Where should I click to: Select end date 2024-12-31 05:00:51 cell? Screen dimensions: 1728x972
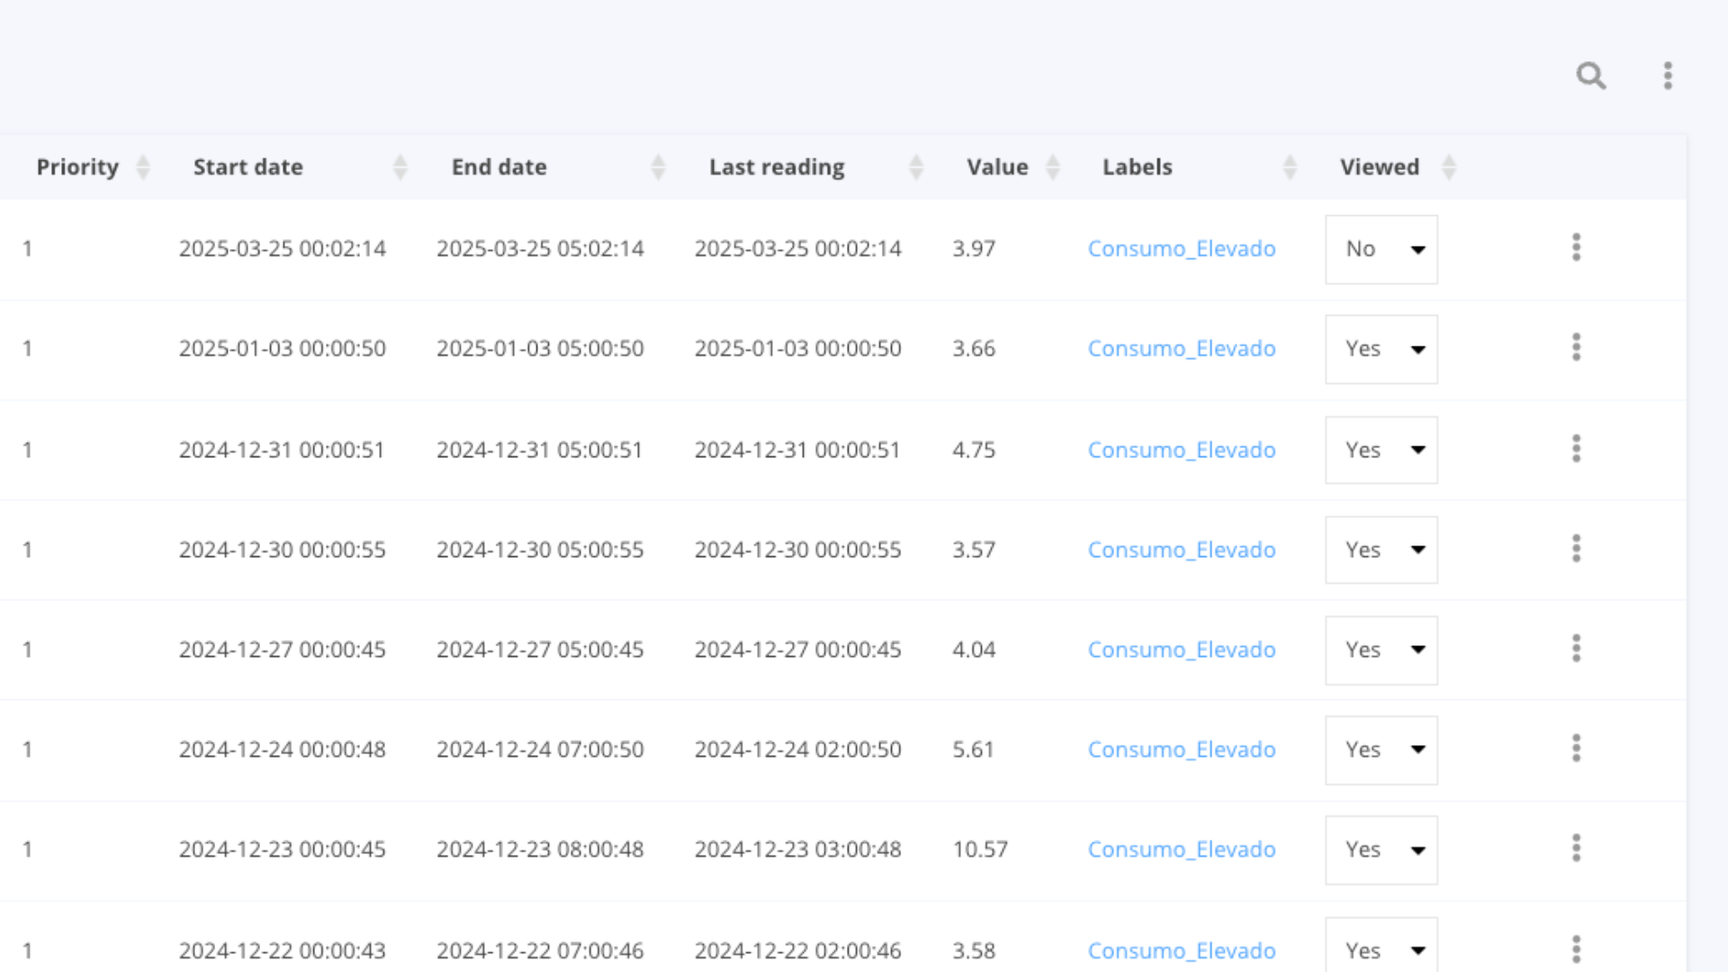(540, 450)
